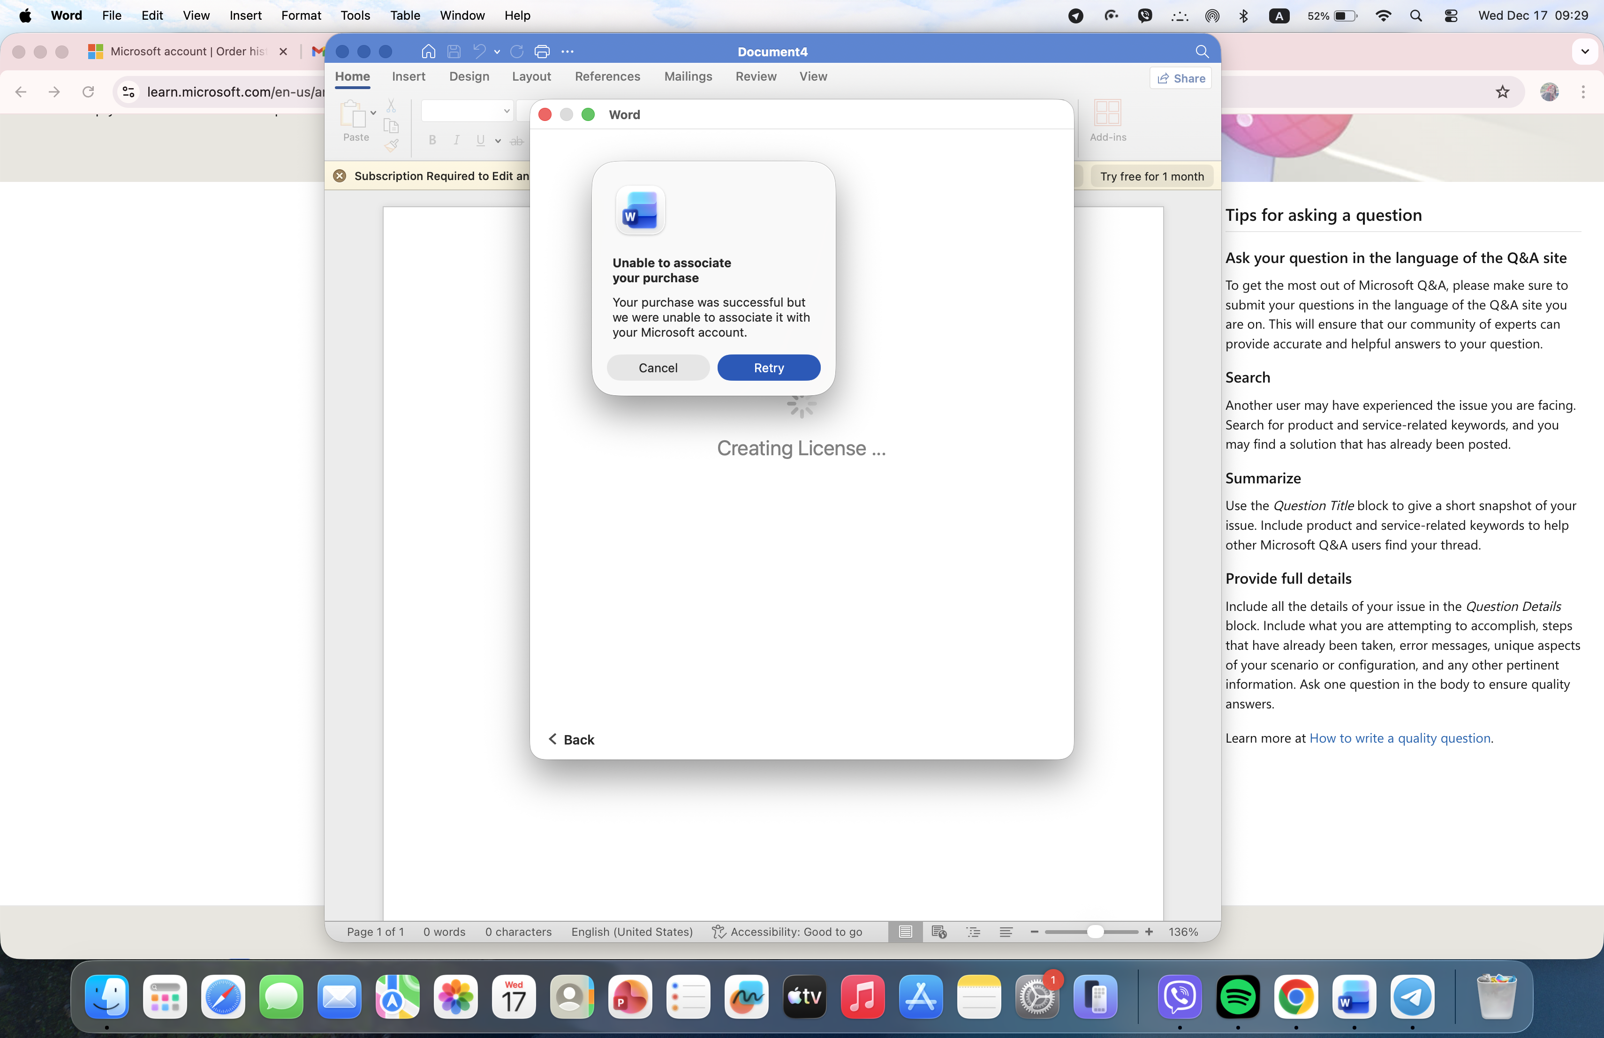Open the more options ellipsis in Word toolbar
This screenshot has width=1604, height=1038.
(x=567, y=51)
